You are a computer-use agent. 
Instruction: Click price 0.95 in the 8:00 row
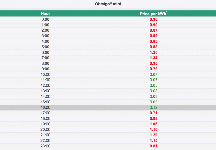[154, 63]
